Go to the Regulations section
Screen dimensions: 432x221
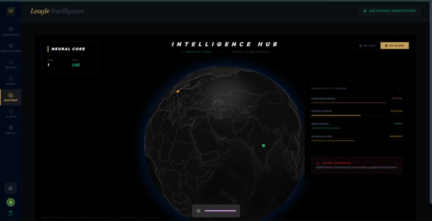(x=11, y=48)
